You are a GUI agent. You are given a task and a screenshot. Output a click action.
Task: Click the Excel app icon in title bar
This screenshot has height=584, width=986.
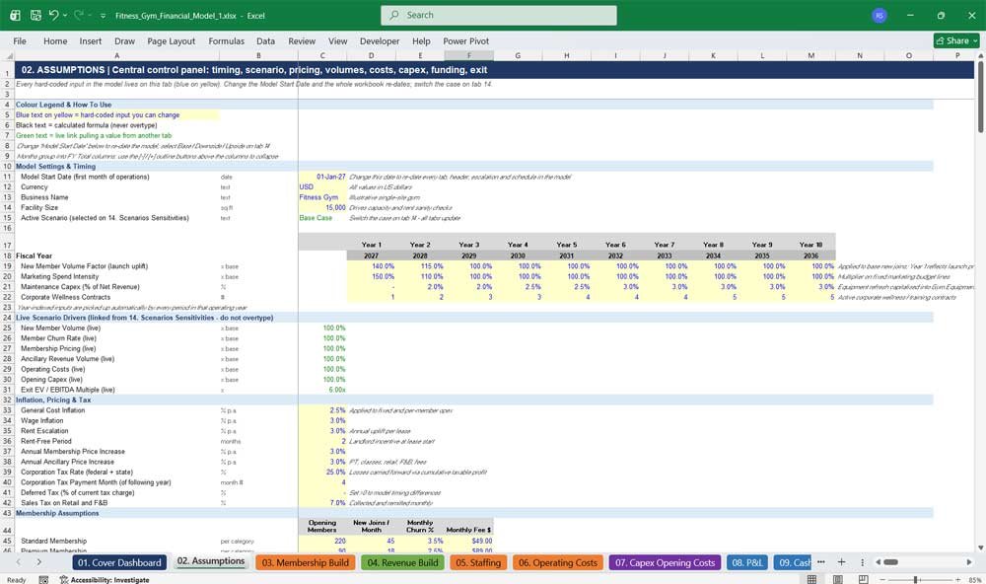coord(15,15)
